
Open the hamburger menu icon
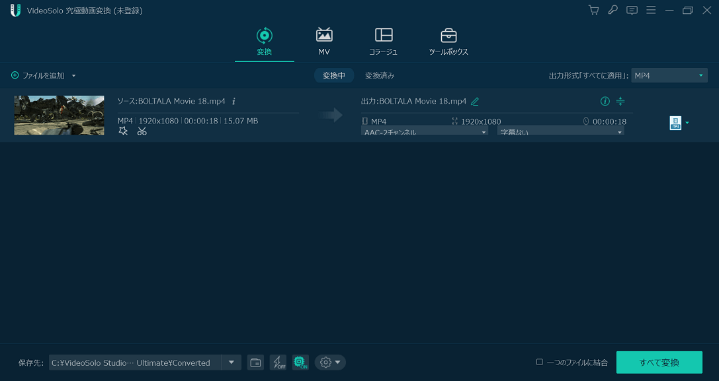(x=651, y=10)
